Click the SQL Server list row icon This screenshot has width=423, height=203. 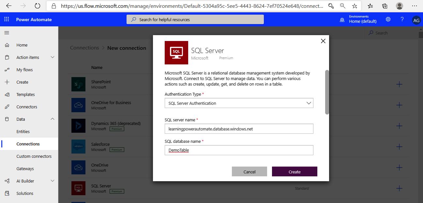pyautogui.click(x=78, y=188)
